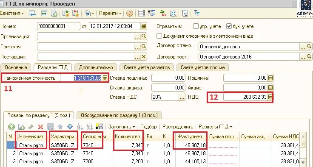Open calculator for the НДС field
The image size is (313, 167).
coord(270,97)
